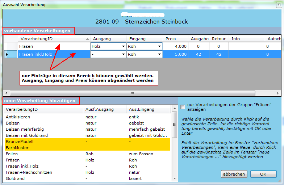Edit the Preis field showing 5,000

[x=176, y=54]
